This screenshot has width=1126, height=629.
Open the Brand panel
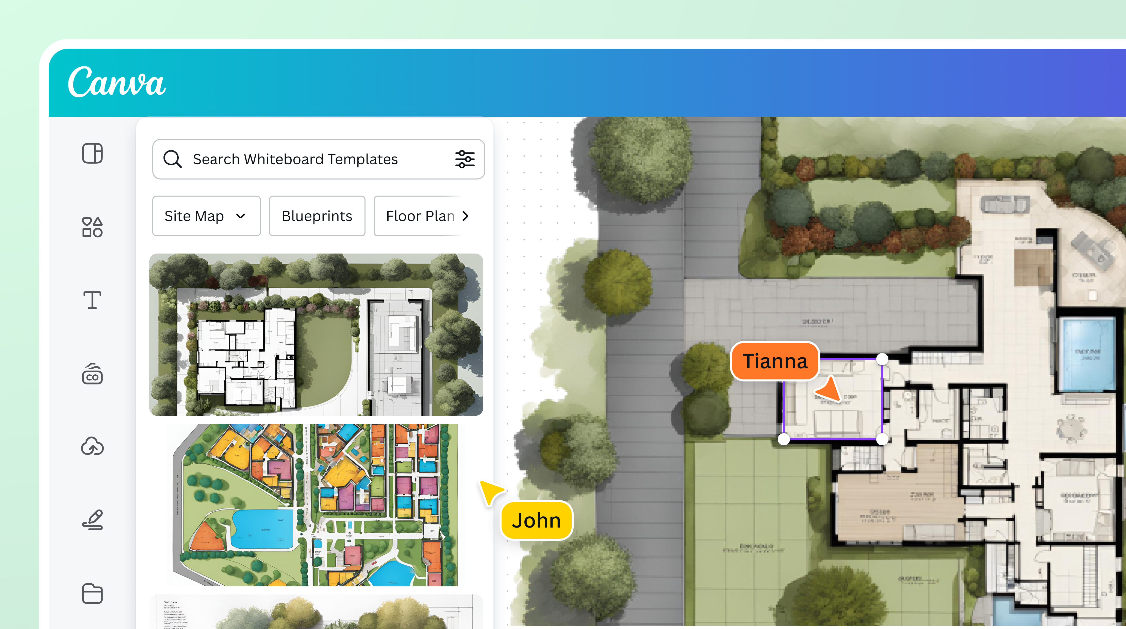click(93, 374)
